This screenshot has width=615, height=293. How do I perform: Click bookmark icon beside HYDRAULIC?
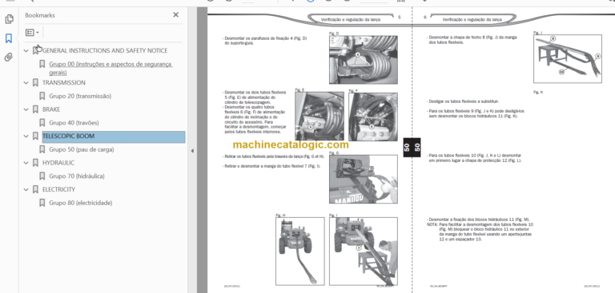36,163
